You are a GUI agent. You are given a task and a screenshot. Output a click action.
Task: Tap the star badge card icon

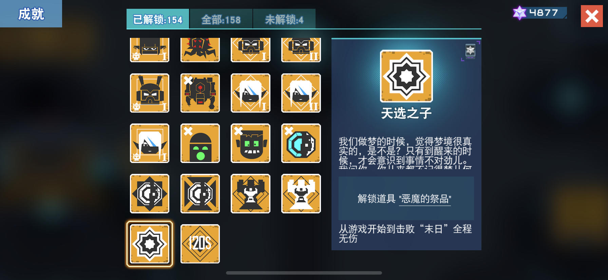point(470,51)
